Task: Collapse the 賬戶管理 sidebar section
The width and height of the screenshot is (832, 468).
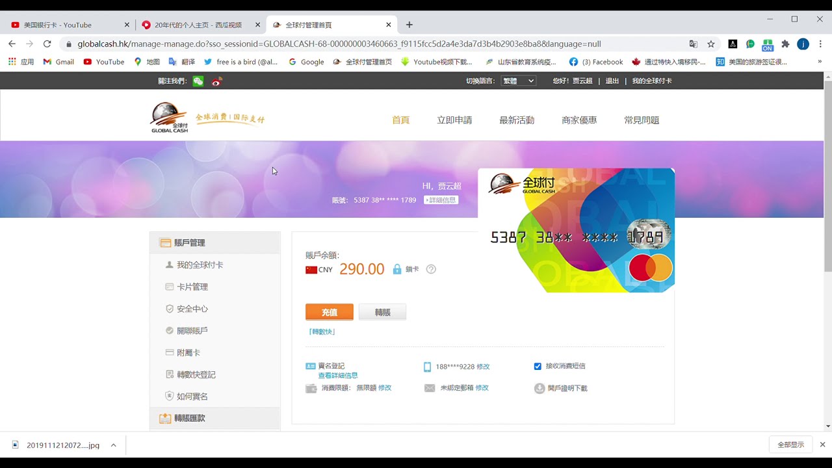Action: pyautogui.click(x=215, y=242)
